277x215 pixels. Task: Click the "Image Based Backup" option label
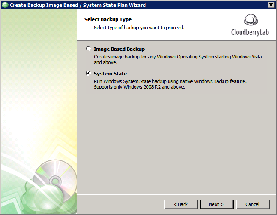[119, 49]
